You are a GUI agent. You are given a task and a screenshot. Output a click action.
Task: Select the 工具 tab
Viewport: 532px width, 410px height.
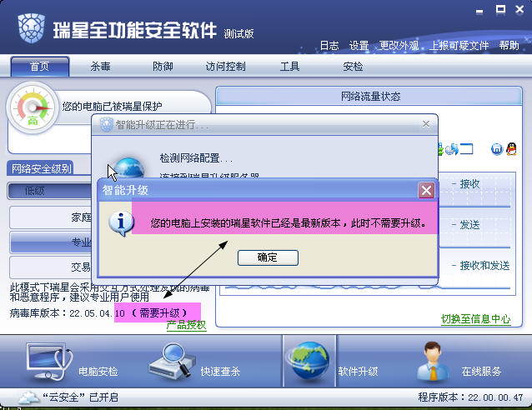289,67
